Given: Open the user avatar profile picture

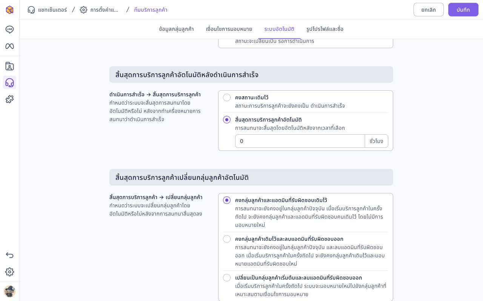Looking at the screenshot, I should tap(9, 292).
